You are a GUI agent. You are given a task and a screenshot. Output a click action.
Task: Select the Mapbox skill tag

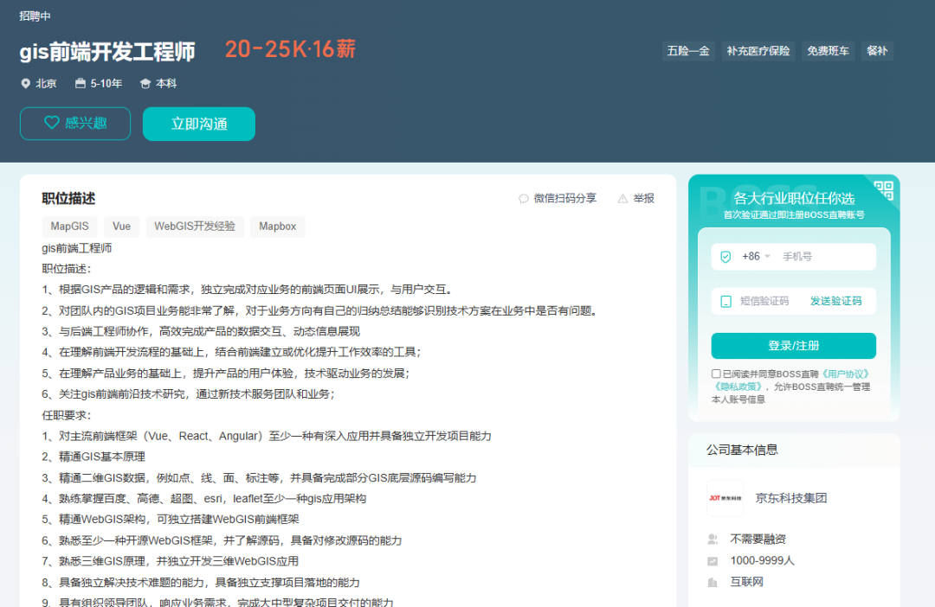pyautogui.click(x=277, y=226)
